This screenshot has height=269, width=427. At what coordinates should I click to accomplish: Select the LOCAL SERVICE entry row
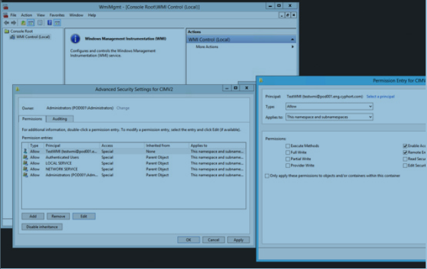tap(133, 163)
